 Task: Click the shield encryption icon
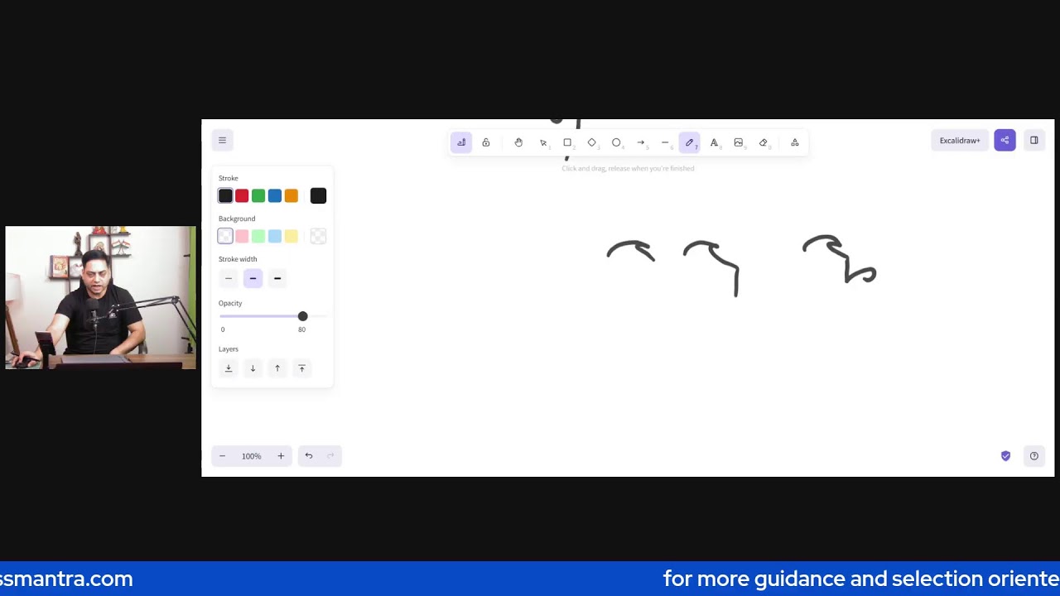coord(1005,456)
